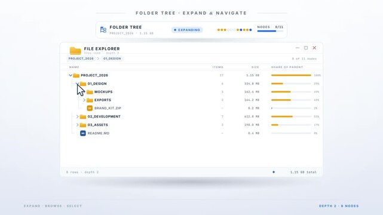Click the items count in PROJECT_2026 row
Viewport: 383px width, 215px height.
pos(222,75)
